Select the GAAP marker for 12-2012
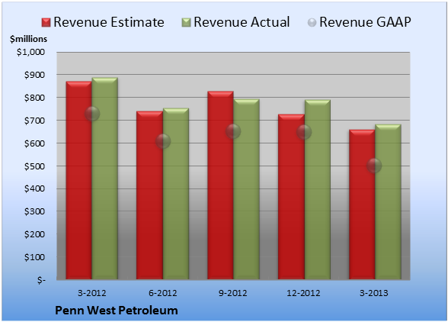Image resolution: width=448 pixels, height=322 pixels. 304,132
